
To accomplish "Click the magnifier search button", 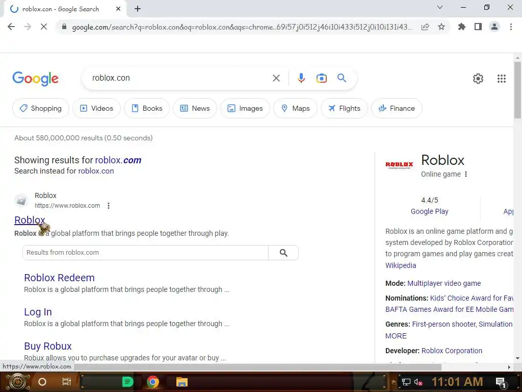I will coord(342,78).
